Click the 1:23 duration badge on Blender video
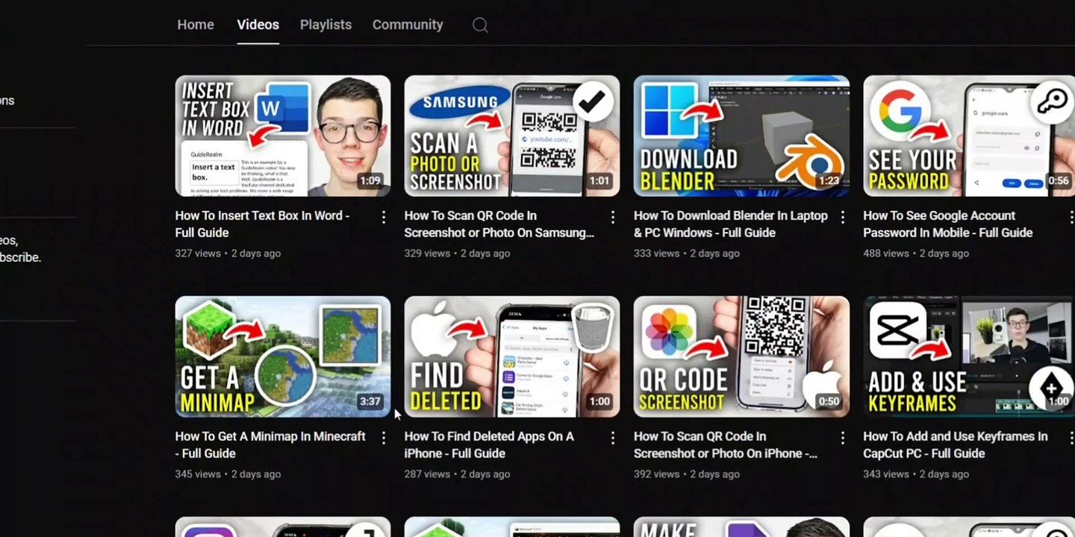Screen dimensions: 1075x537 (829, 180)
